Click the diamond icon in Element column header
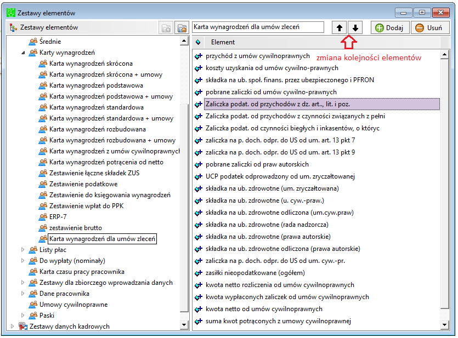 (198, 42)
